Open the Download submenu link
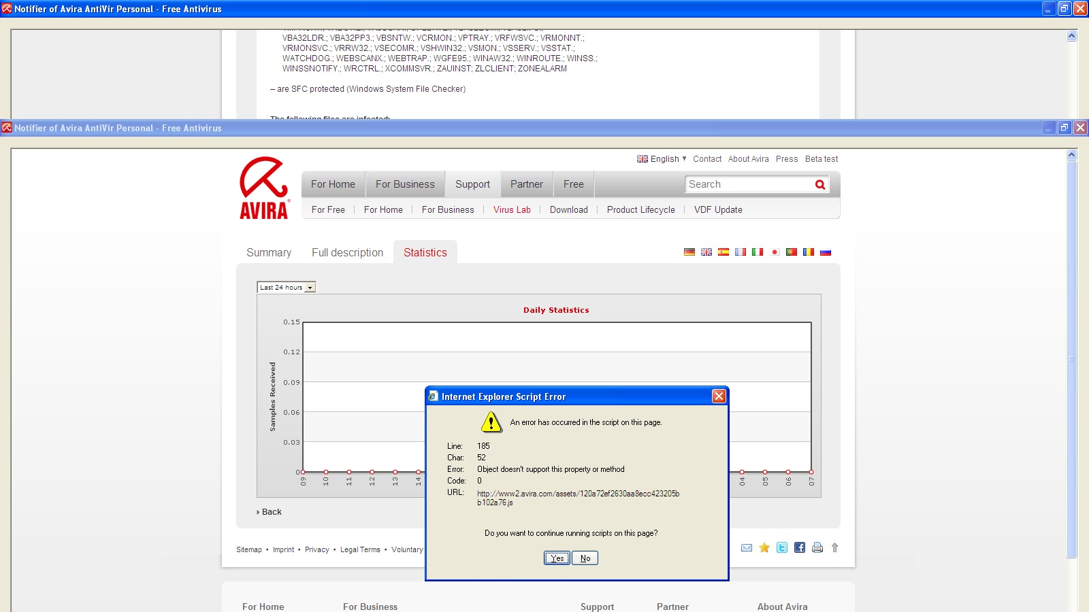Viewport: 1089px width, 612px height. tap(569, 210)
